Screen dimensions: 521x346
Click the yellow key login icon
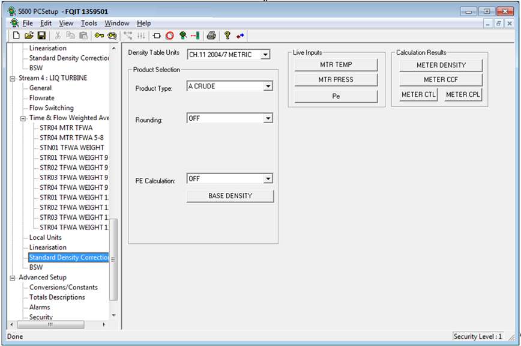point(99,35)
